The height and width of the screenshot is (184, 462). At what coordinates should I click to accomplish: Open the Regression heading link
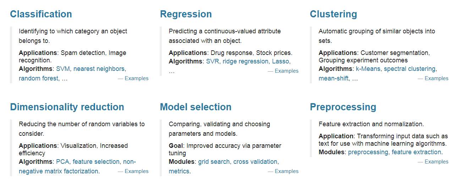[186, 14]
